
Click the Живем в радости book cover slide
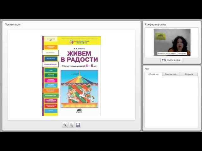tap(72, 76)
